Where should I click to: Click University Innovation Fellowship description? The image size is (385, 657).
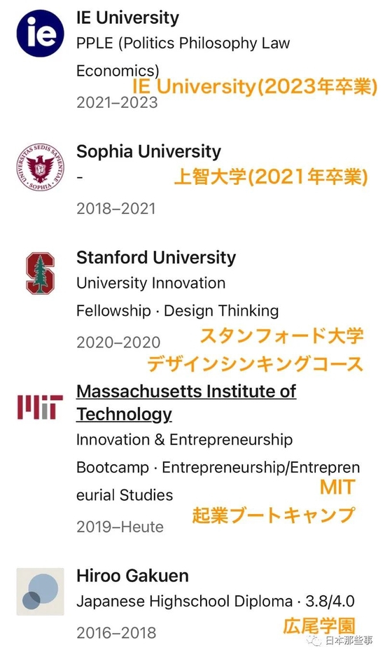[x=178, y=297]
